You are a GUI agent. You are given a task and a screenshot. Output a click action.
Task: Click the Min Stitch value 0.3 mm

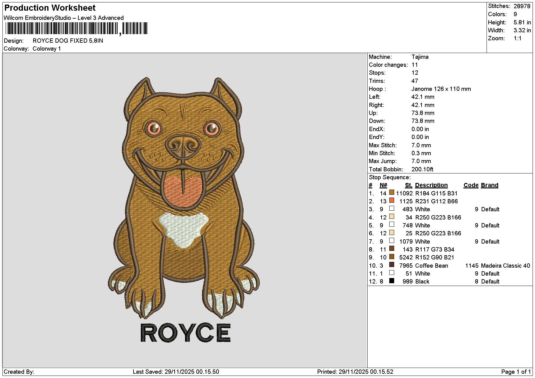[421, 153]
